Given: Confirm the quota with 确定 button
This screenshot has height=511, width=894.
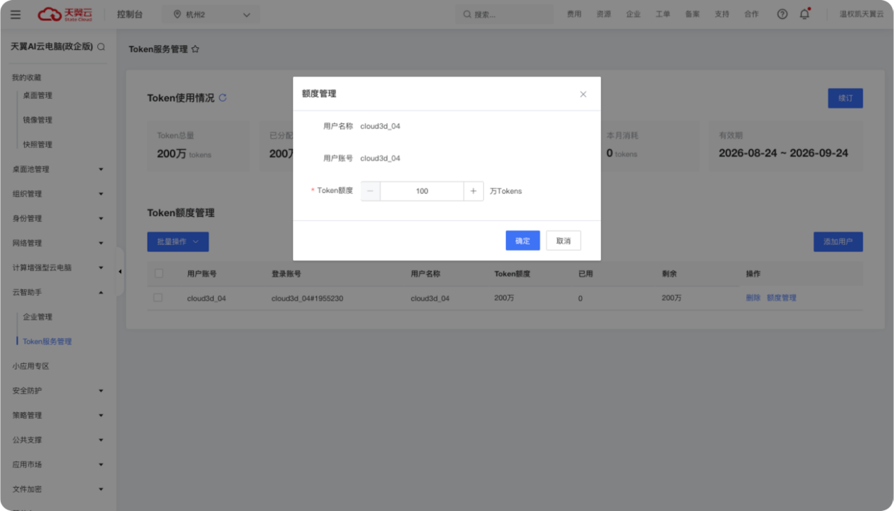Looking at the screenshot, I should pos(523,241).
